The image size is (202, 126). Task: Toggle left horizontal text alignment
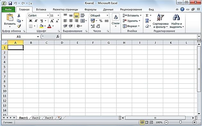pyautogui.click(x=65, y=21)
